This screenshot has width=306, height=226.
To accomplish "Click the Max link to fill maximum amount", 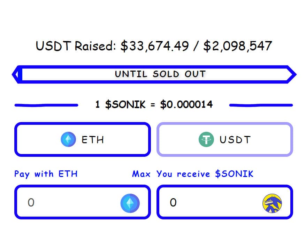I will coord(141,174).
